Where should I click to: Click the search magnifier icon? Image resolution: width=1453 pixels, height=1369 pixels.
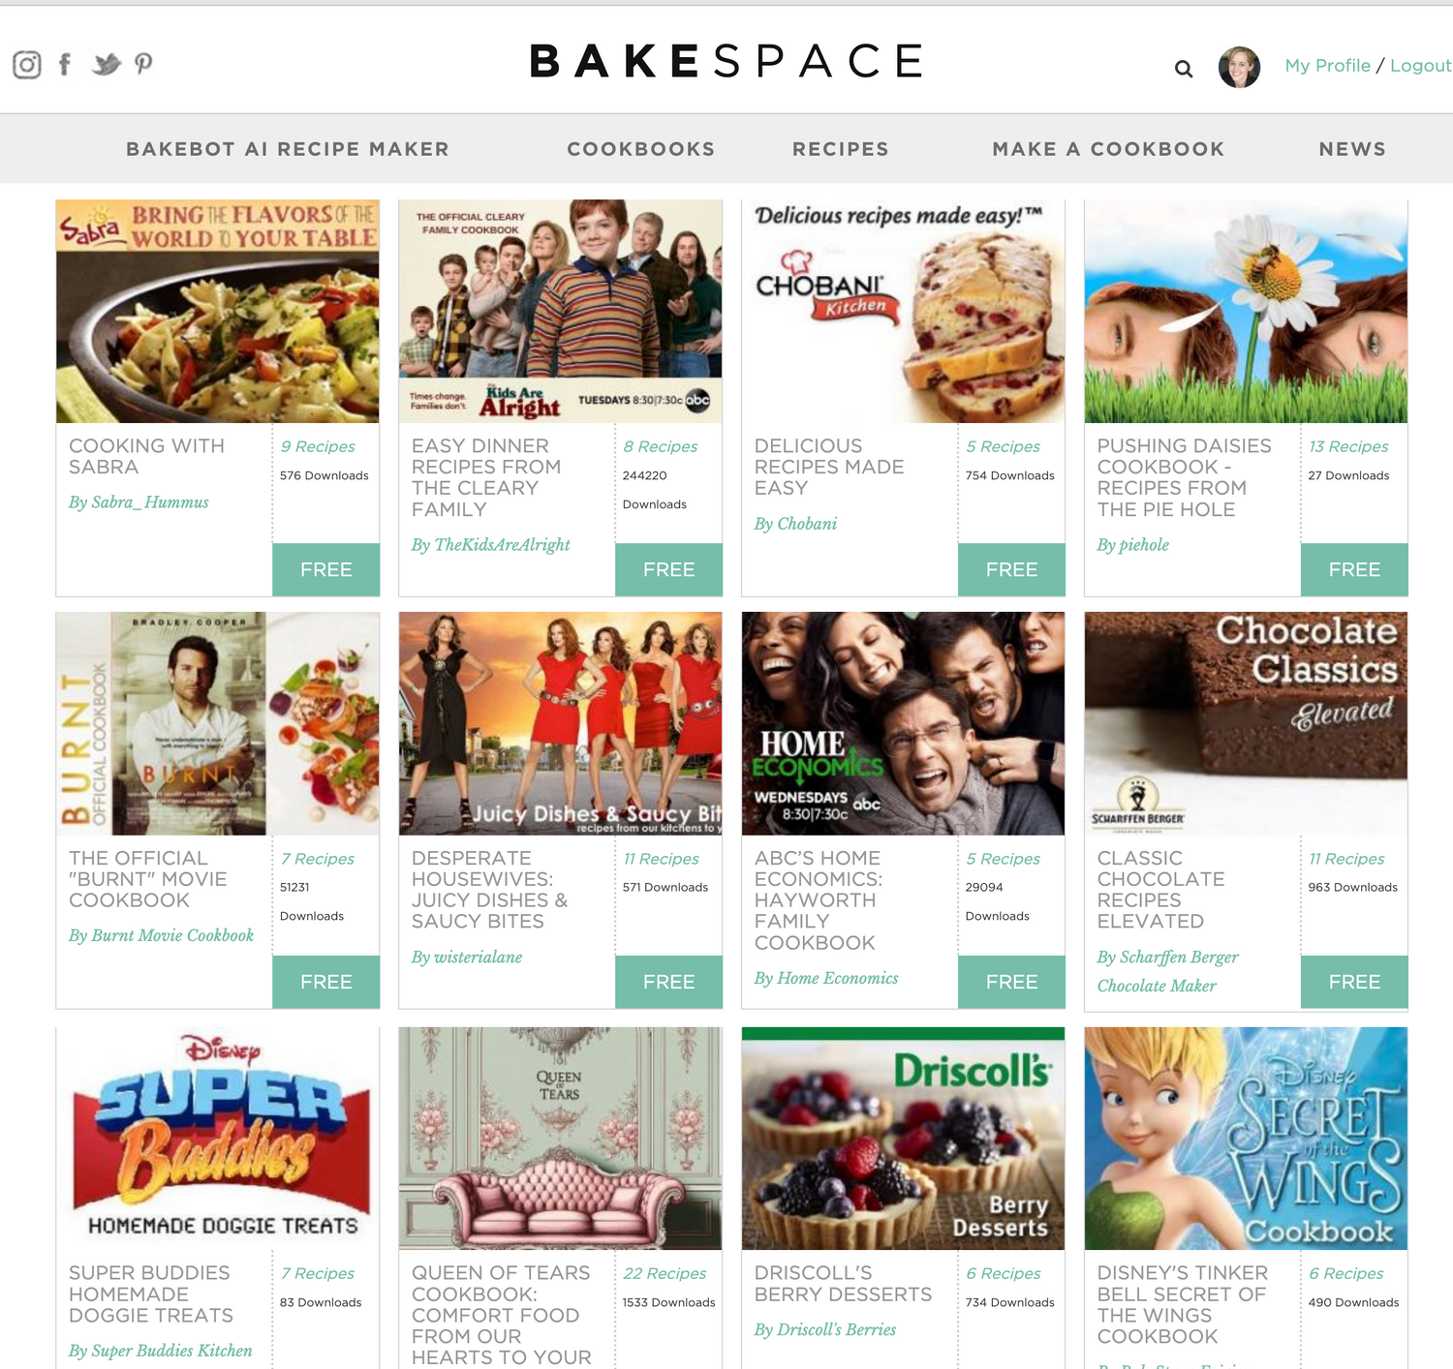1184,69
